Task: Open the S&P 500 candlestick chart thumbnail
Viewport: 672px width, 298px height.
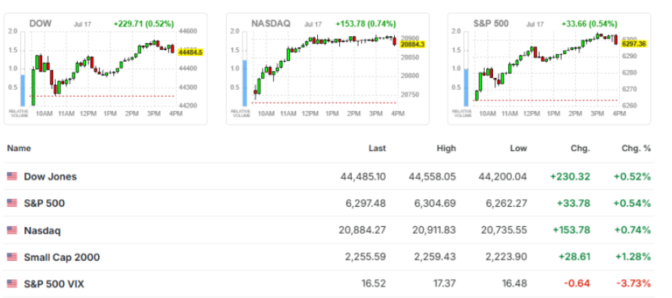Action: click(549, 69)
